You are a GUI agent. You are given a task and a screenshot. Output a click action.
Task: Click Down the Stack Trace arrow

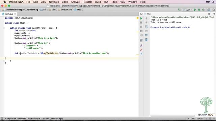146,23
